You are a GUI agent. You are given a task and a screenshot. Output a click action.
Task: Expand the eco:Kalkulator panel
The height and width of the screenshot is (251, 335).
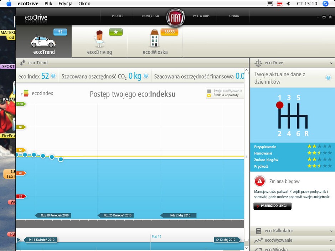tap(331, 231)
